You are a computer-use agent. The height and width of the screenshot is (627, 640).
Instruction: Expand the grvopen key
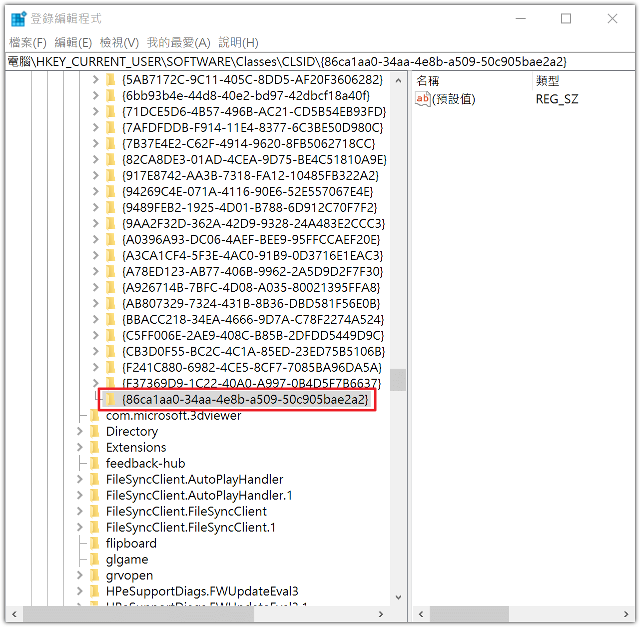(80, 575)
